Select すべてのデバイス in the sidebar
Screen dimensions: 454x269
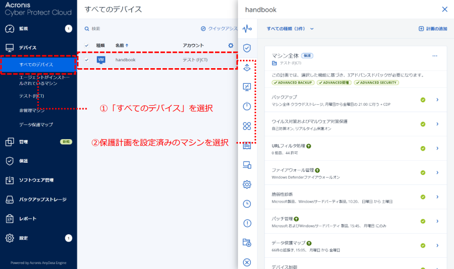[x=36, y=65]
